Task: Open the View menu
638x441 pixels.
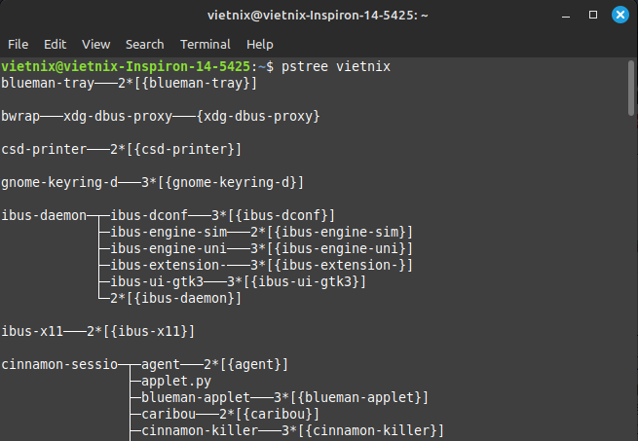Action: point(96,45)
